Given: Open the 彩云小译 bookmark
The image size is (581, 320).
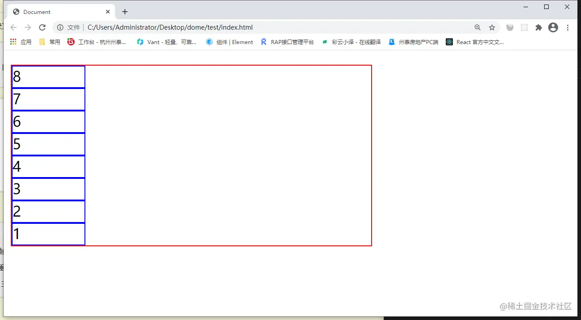Looking at the screenshot, I should (x=351, y=42).
